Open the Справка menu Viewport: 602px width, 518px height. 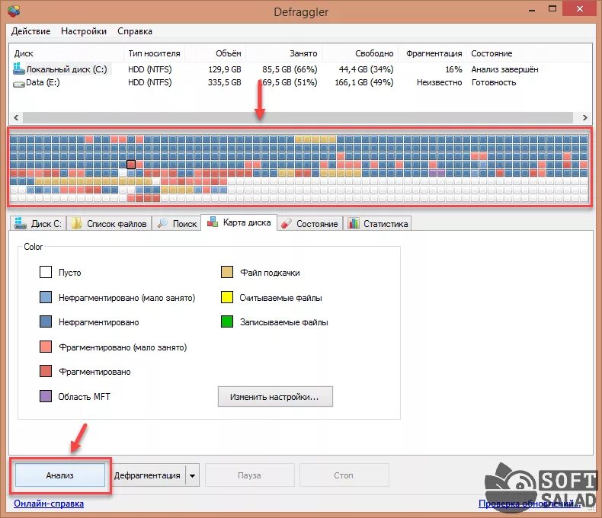135,31
